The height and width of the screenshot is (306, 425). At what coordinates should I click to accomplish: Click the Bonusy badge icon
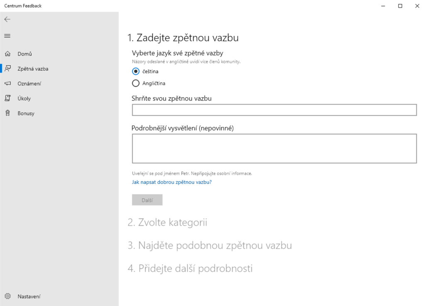(x=7, y=113)
